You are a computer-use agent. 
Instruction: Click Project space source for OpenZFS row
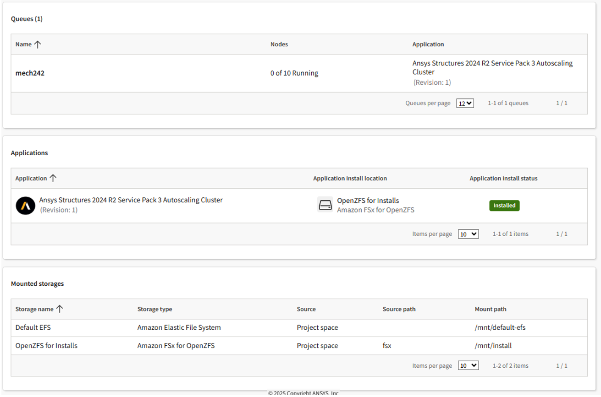coord(317,346)
